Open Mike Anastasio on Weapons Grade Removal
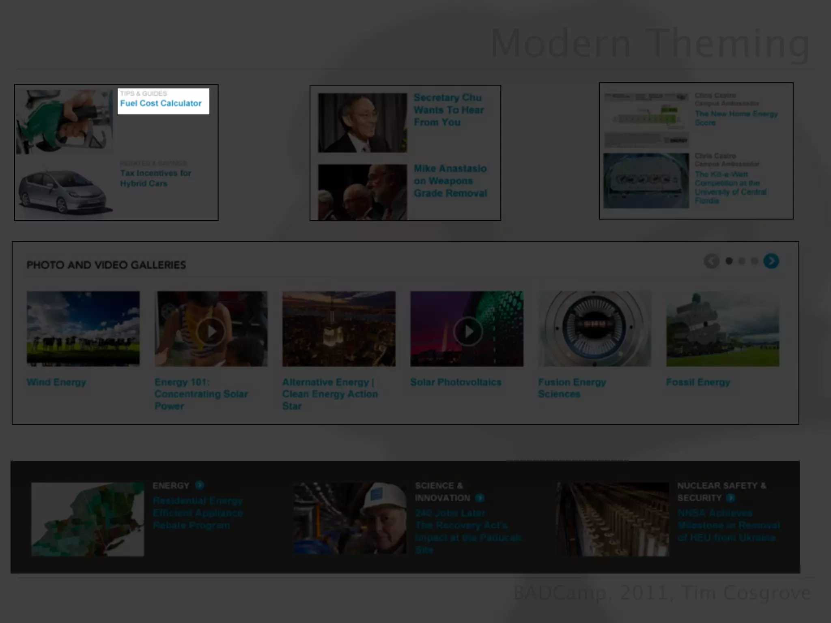Image resolution: width=831 pixels, height=623 pixels. tap(450, 181)
